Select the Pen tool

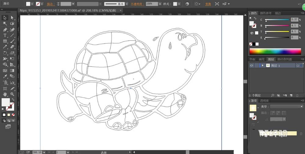point(5,30)
